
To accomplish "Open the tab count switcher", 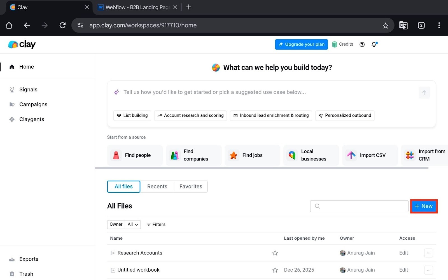I will [421, 25].
